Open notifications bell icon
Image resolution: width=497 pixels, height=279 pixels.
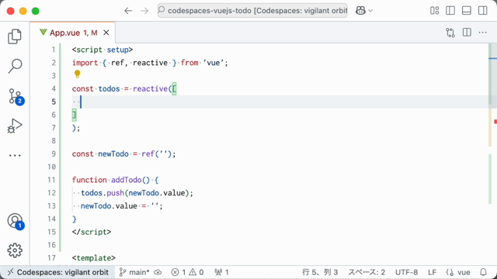pos(483,272)
